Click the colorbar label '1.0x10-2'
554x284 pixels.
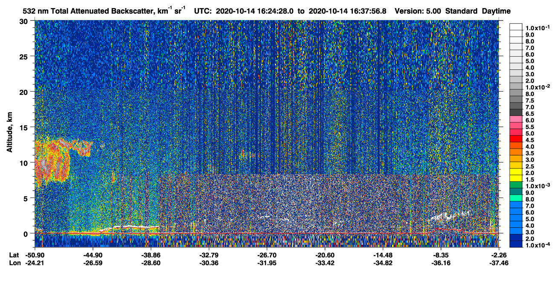coord(539,87)
